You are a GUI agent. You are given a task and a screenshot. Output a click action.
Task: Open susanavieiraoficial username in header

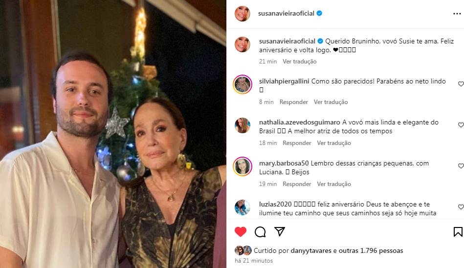(x=286, y=14)
